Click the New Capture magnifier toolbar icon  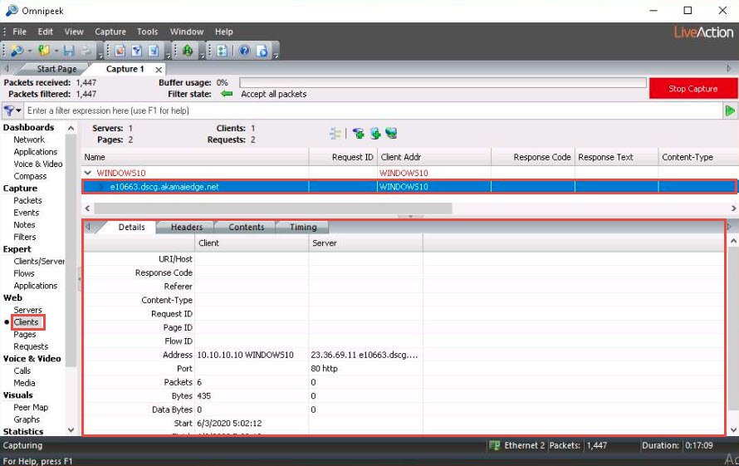coord(17,50)
